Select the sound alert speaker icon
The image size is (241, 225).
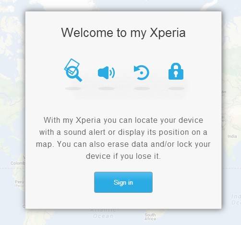coord(106,73)
